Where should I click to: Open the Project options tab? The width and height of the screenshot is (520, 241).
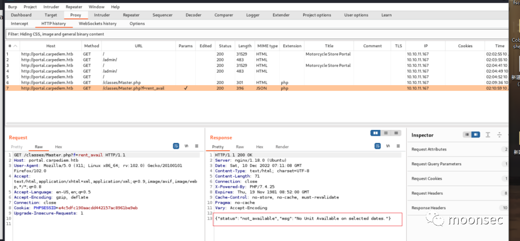pyautogui.click(x=317, y=15)
